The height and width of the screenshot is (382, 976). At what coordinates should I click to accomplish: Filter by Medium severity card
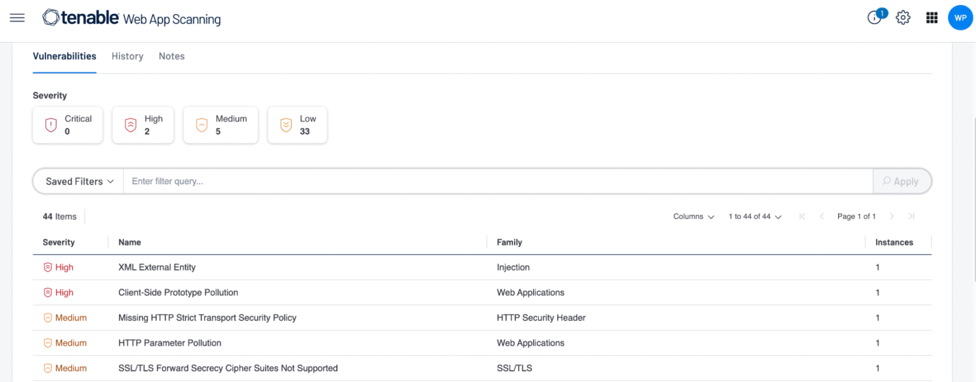click(x=220, y=125)
